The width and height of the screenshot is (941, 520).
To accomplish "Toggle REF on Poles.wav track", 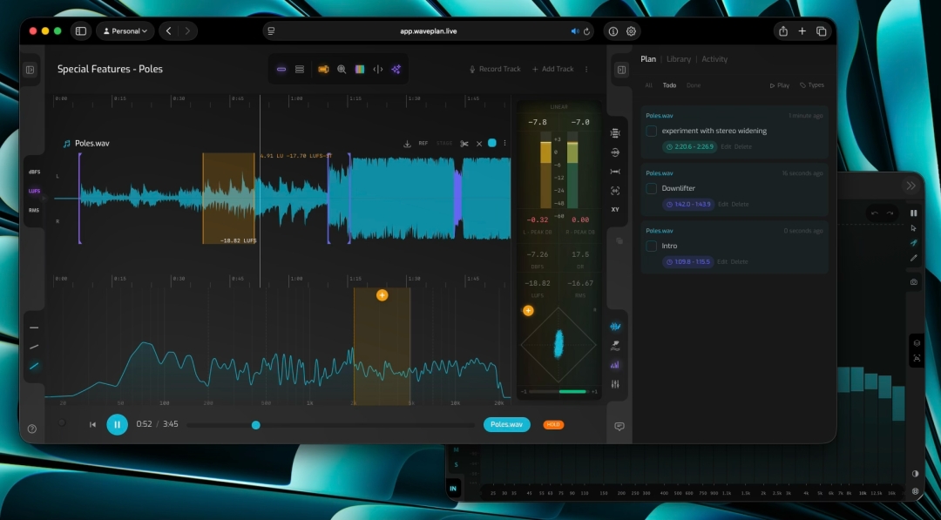I will [x=423, y=144].
